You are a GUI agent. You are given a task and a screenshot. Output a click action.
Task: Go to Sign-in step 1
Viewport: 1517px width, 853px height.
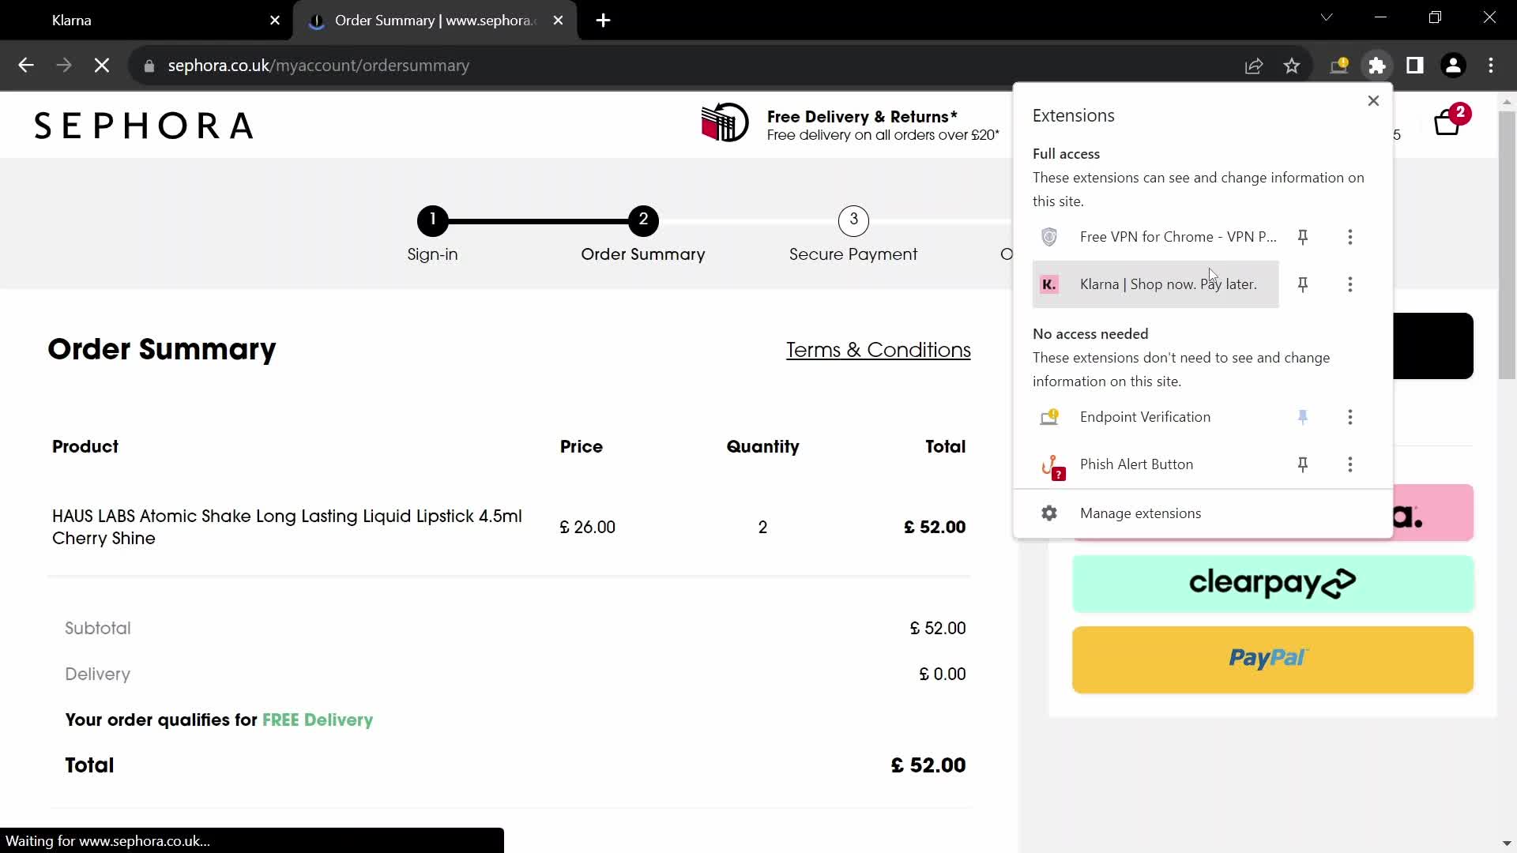tap(432, 234)
